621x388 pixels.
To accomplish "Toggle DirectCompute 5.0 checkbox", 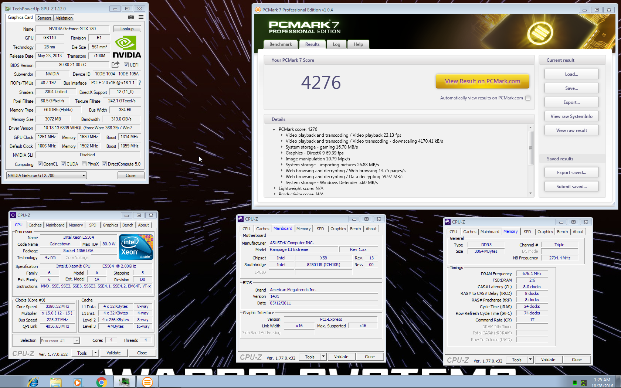I will 104,164.
